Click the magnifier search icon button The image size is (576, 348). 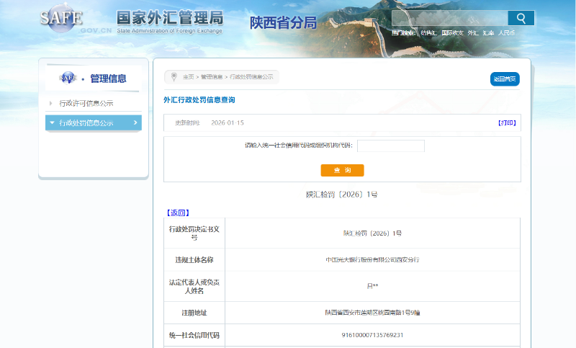pyautogui.click(x=521, y=18)
